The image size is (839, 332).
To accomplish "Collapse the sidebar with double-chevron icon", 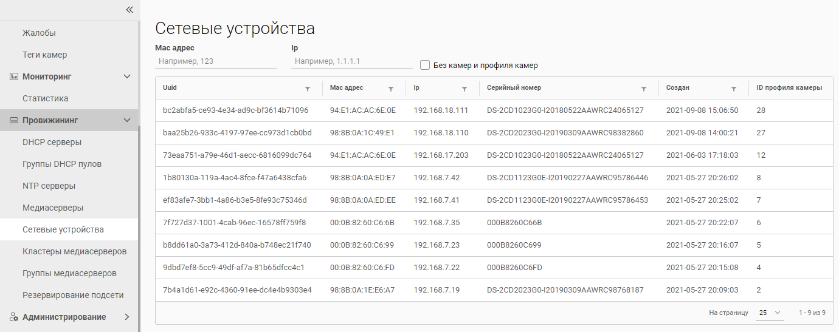I will tap(129, 9).
